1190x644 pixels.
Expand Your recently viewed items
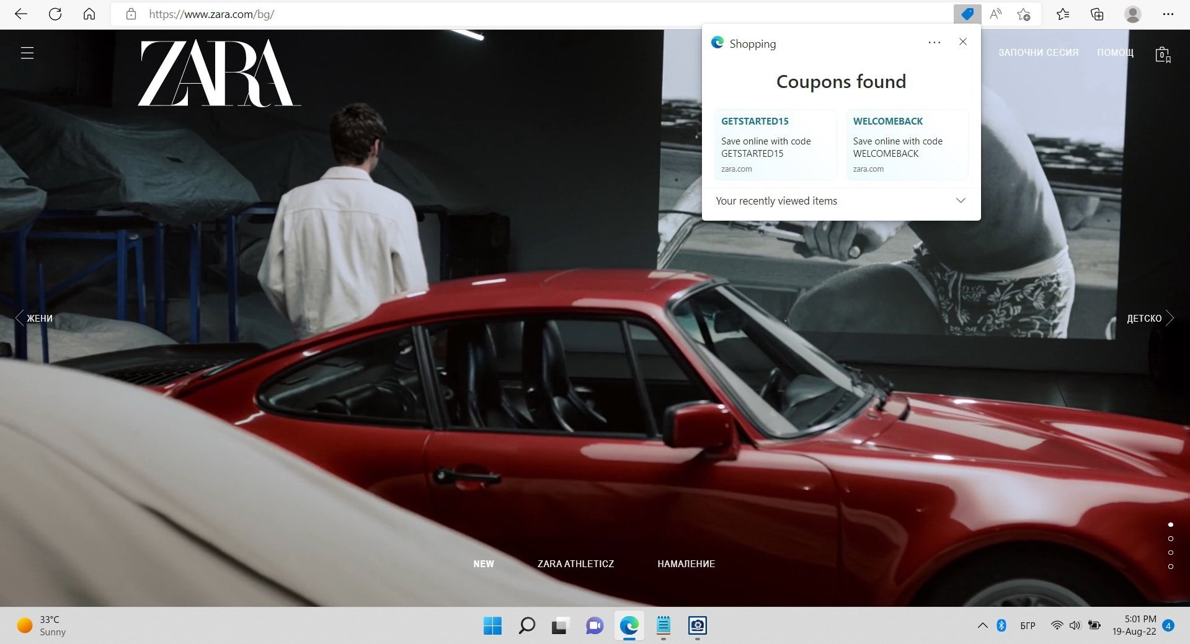pyautogui.click(x=961, y=201)
